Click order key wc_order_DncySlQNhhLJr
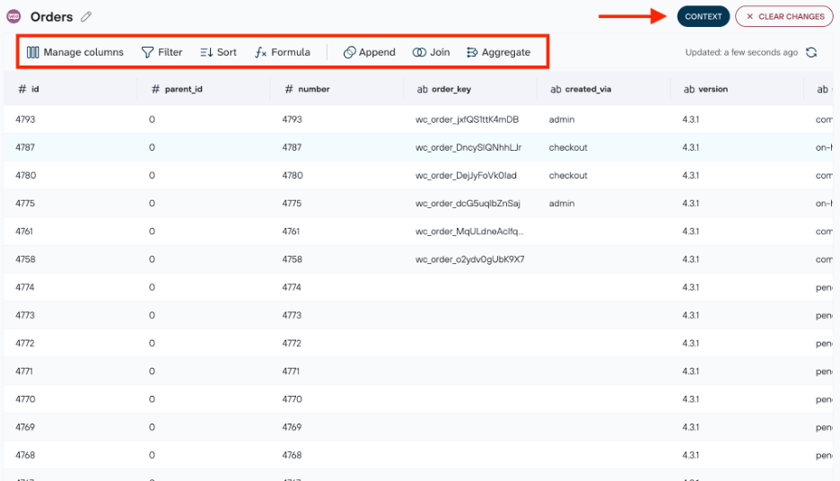840x481 pixels. [x=468, y=147]
